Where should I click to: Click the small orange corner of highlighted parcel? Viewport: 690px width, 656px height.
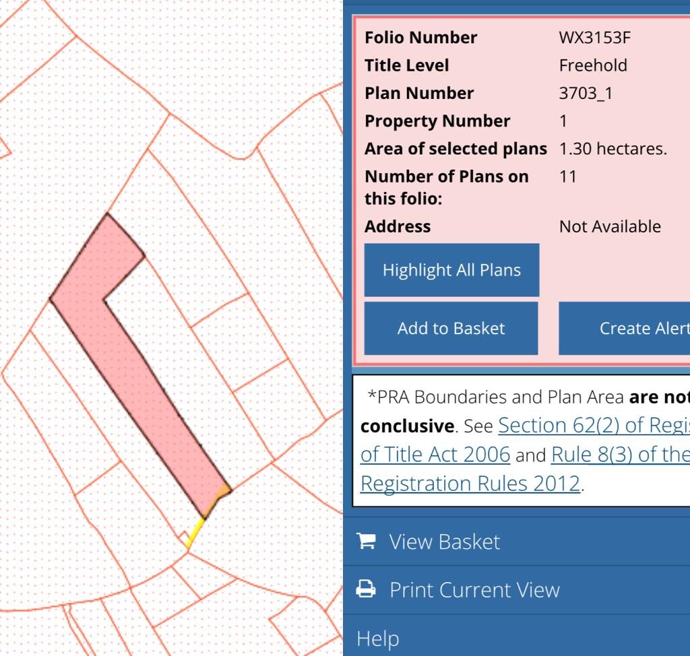(222, 492)
